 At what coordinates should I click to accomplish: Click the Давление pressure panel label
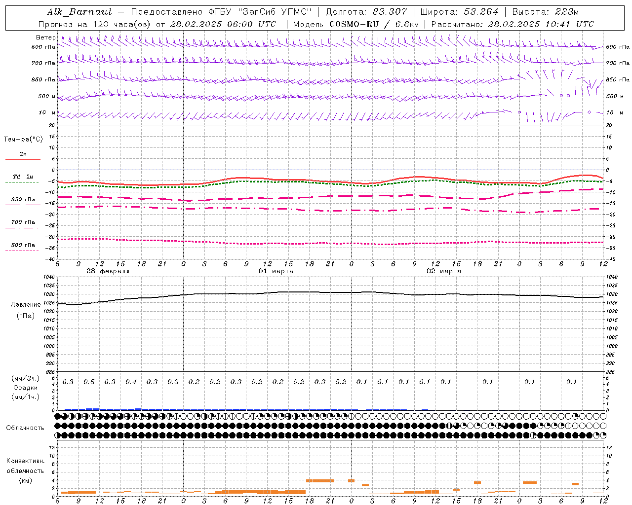(26, 304)
